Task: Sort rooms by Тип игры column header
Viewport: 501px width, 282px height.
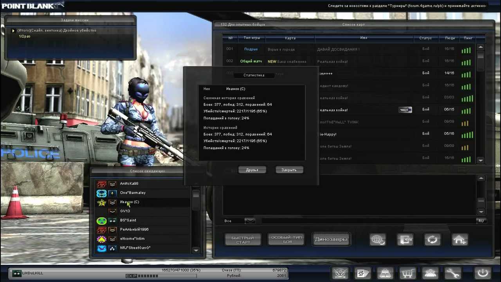Action: pyautogui.click(x=252, y=38)
